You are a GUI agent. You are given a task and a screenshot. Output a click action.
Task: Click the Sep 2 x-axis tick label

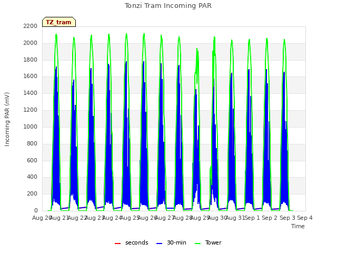point(270,218)
